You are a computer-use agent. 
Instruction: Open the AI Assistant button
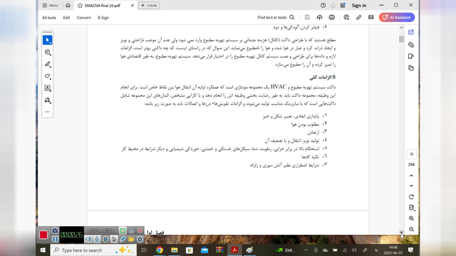pos(397,17)
